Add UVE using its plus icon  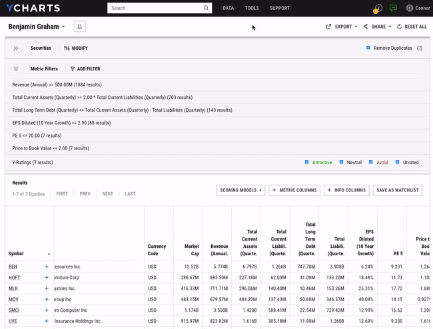[47, 321]
